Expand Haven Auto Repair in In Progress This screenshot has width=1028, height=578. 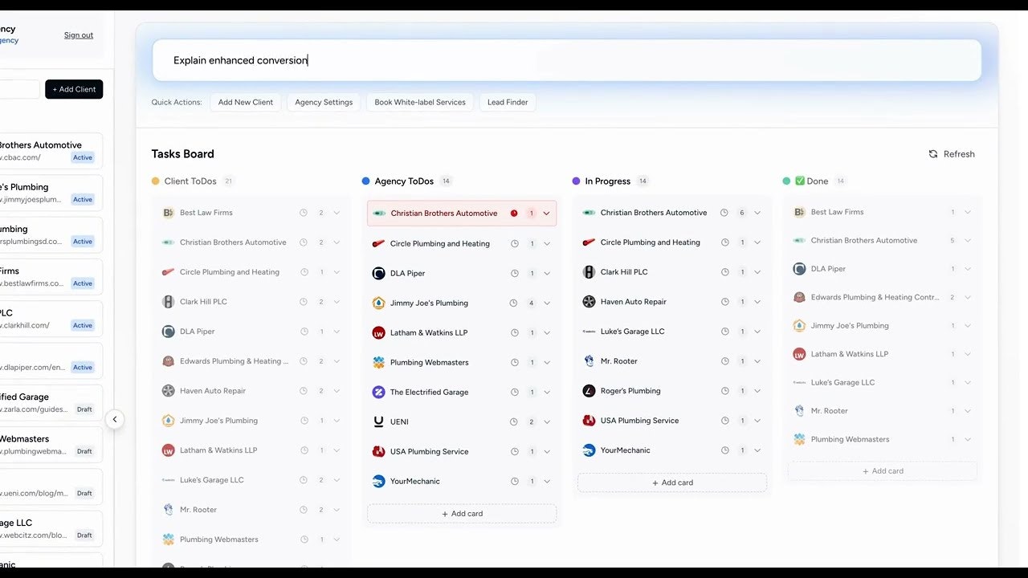pyautogui.click(x=757, y=302)
